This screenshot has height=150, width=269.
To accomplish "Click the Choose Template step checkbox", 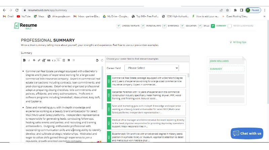I will point(118,26).
